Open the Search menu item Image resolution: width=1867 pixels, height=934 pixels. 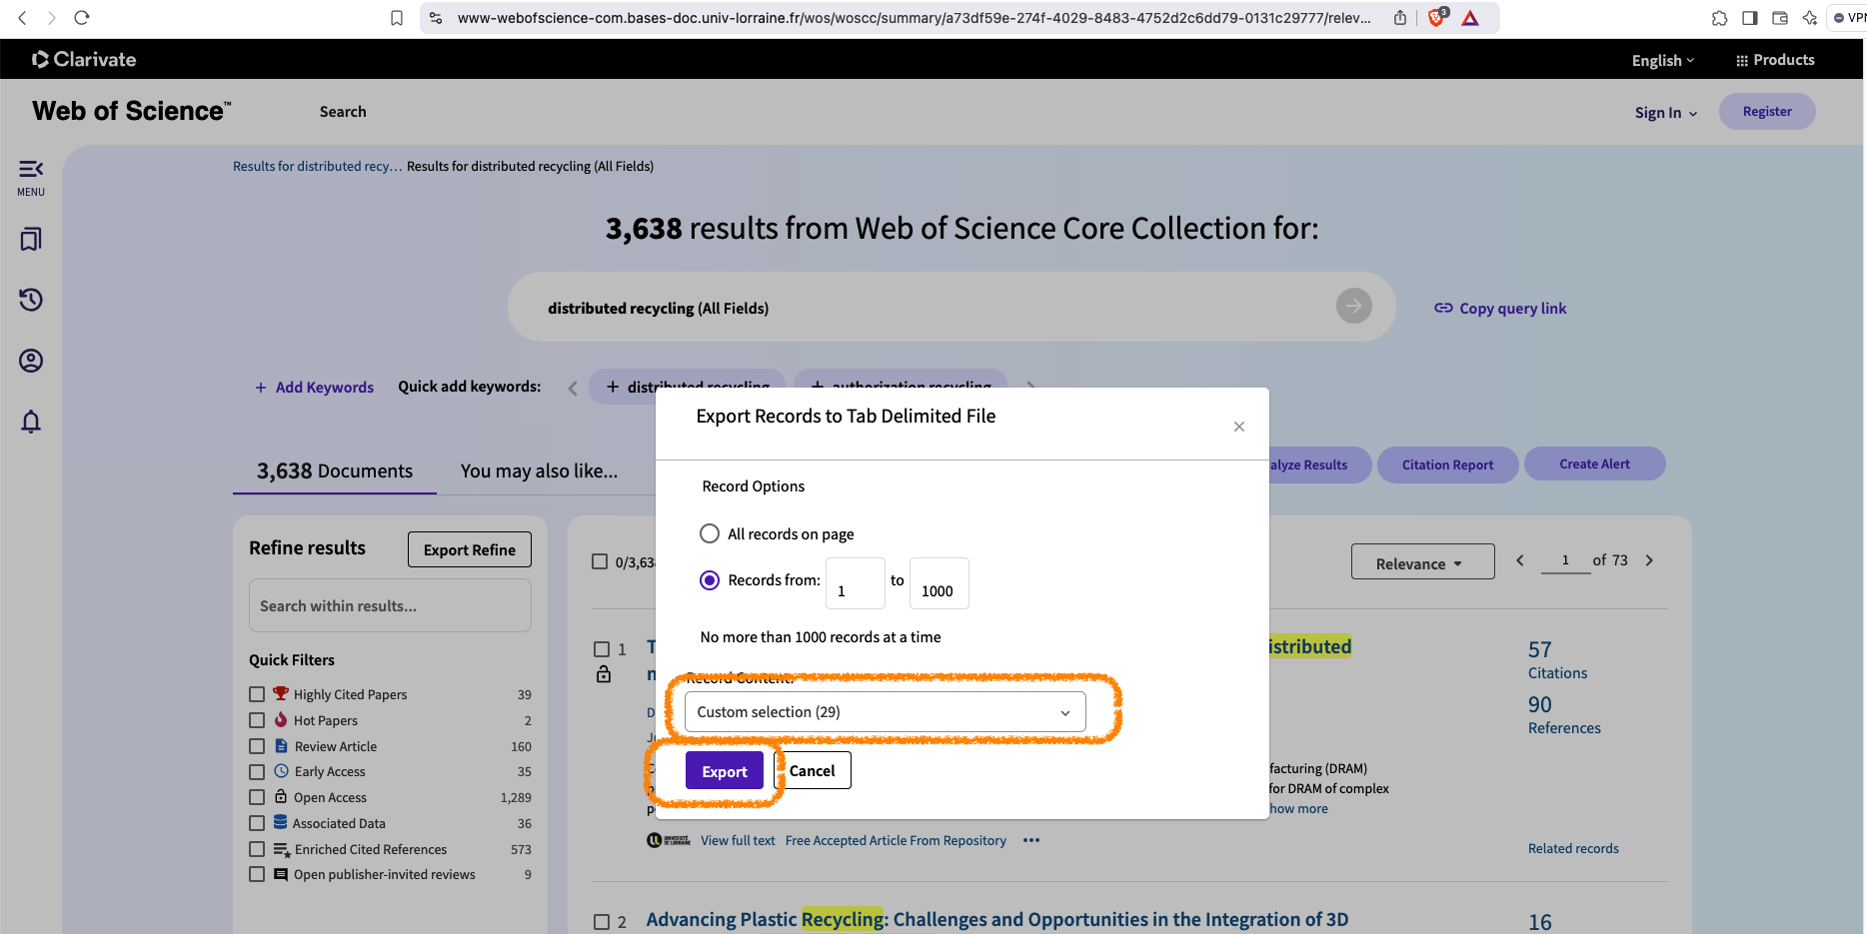343,112
